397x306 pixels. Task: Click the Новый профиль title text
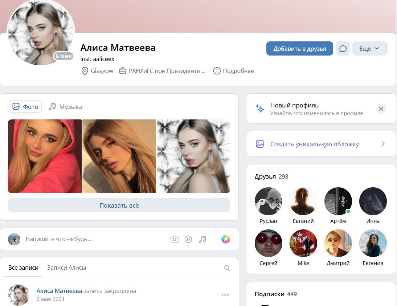pos(294,105)
